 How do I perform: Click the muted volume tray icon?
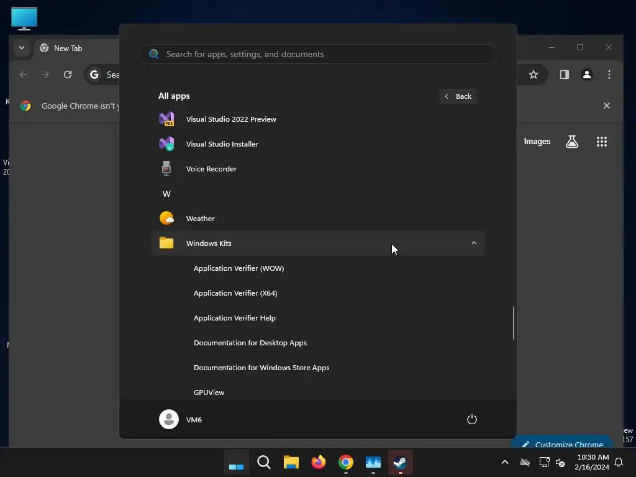pos(561,462)
